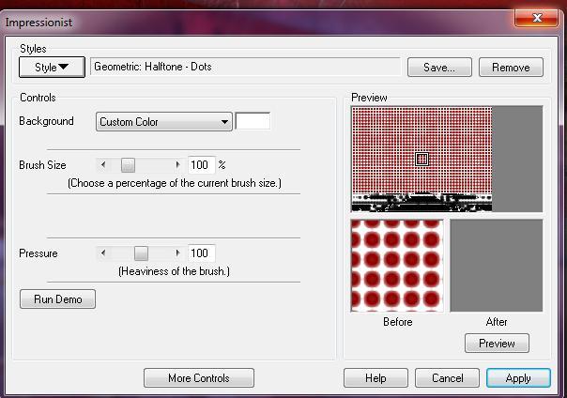Cancel the Impressionist dialog

coord(447,377)
